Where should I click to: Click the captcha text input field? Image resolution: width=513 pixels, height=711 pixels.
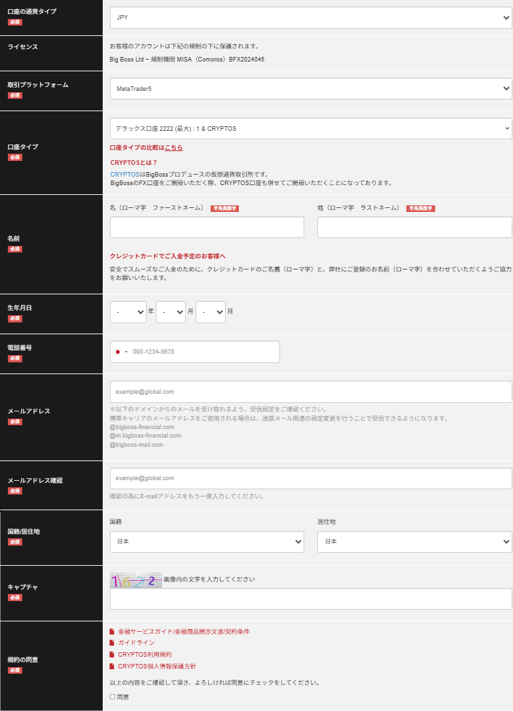[x=311, y=599]
